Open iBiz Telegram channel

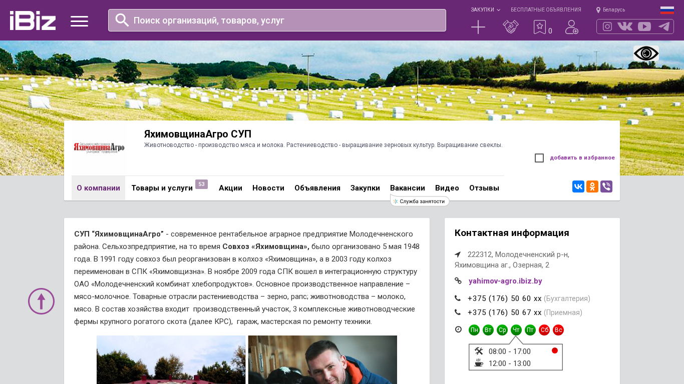(x=664, y=26)
